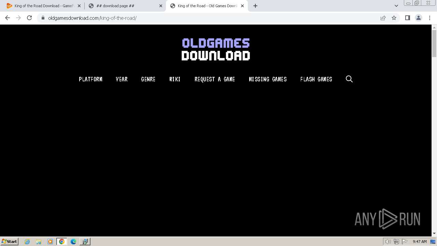The width and height of the screenshot is (437, 246).
Task: Open FLASH GAMES page
Action: click(316, 79)
